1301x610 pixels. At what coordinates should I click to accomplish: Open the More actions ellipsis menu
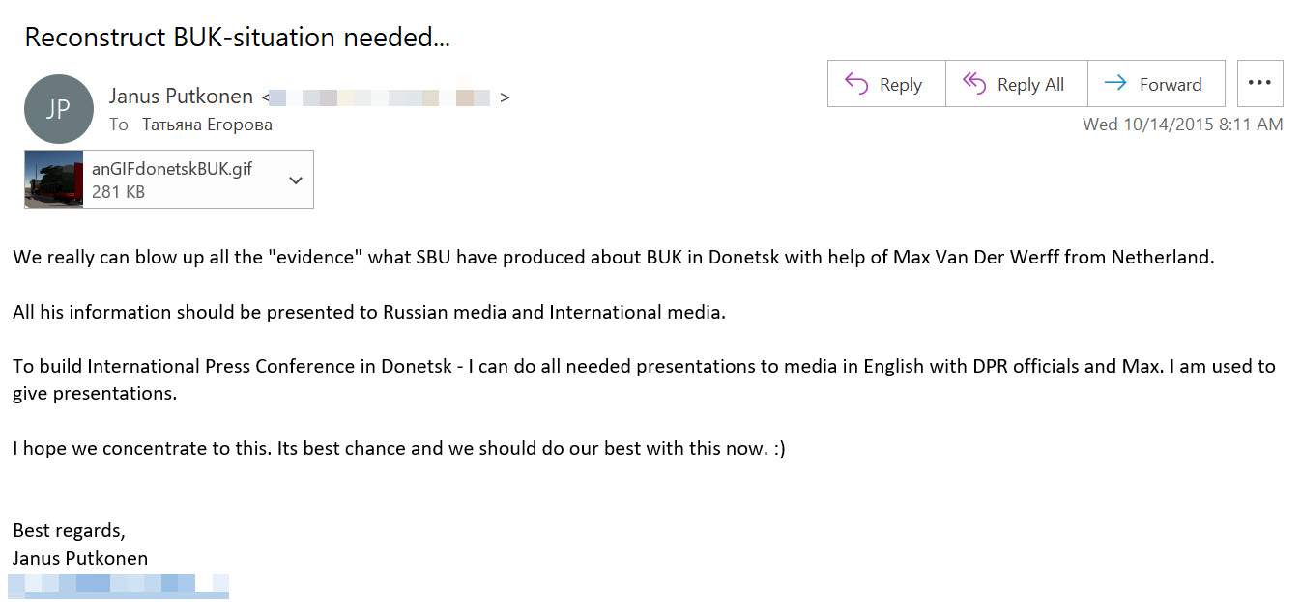(x=1259, y=84)
